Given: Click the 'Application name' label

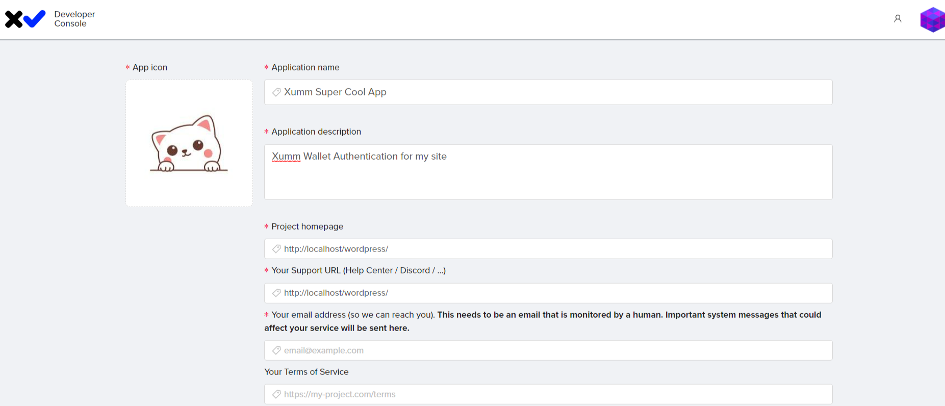Looking at the screenshot, I should tap(305, 67).
